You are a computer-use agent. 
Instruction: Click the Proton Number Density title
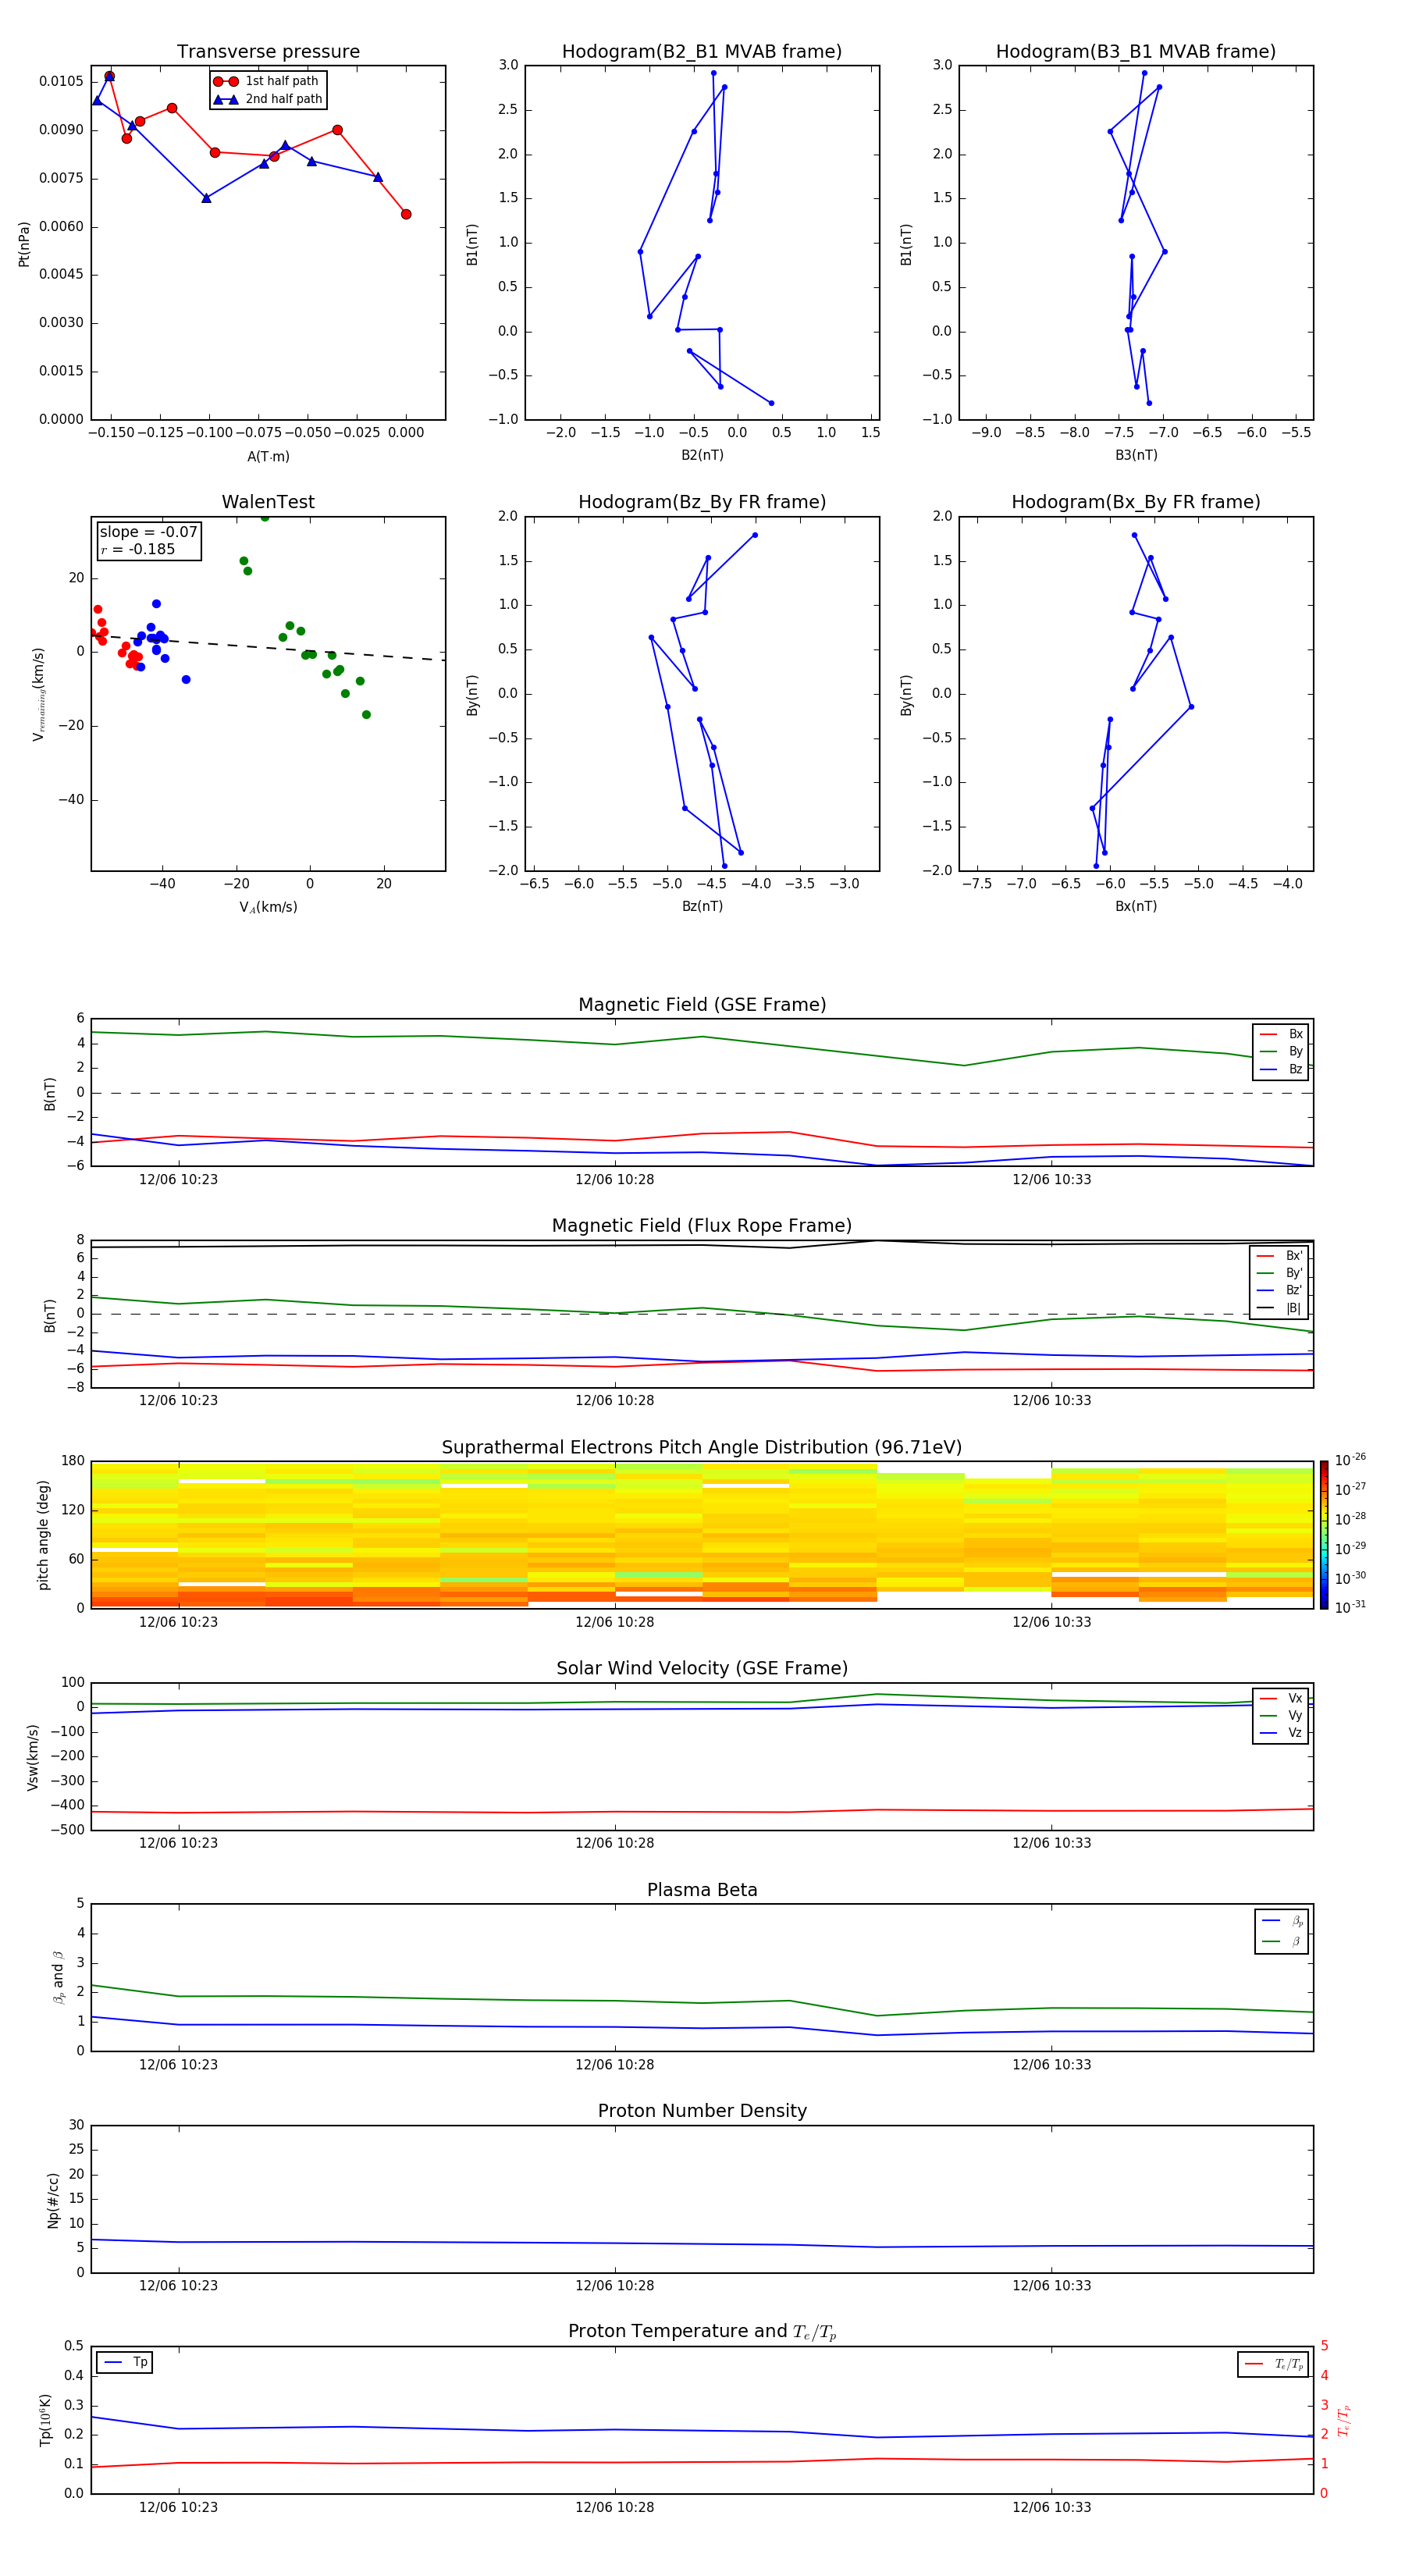701,2111
